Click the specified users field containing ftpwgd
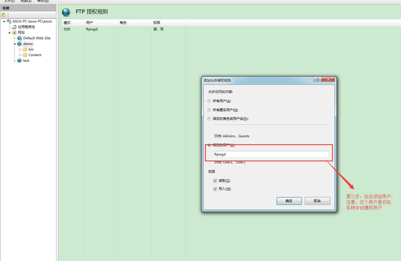This screenshot has width=401, height=261. (x=271, y=154)
